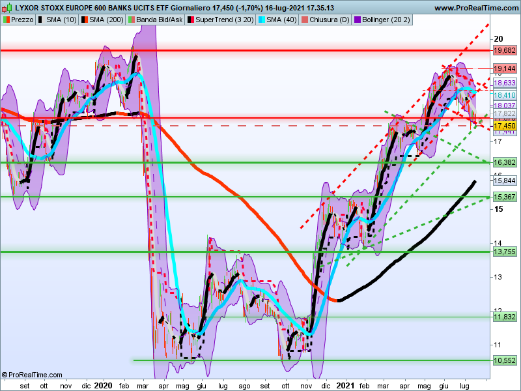Click the 19,144 price label

(505, 69)
